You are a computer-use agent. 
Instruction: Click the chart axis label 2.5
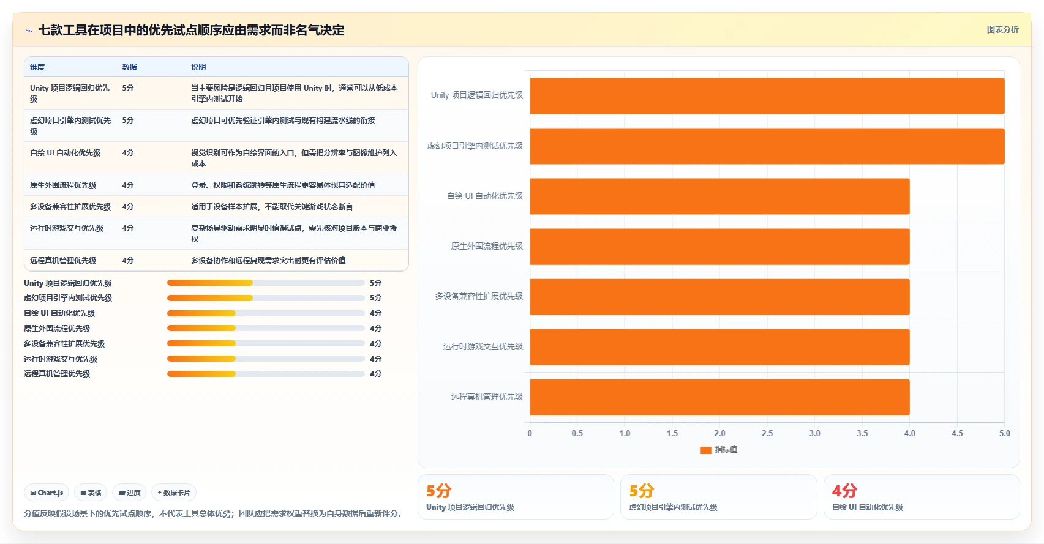pos(767,433)
